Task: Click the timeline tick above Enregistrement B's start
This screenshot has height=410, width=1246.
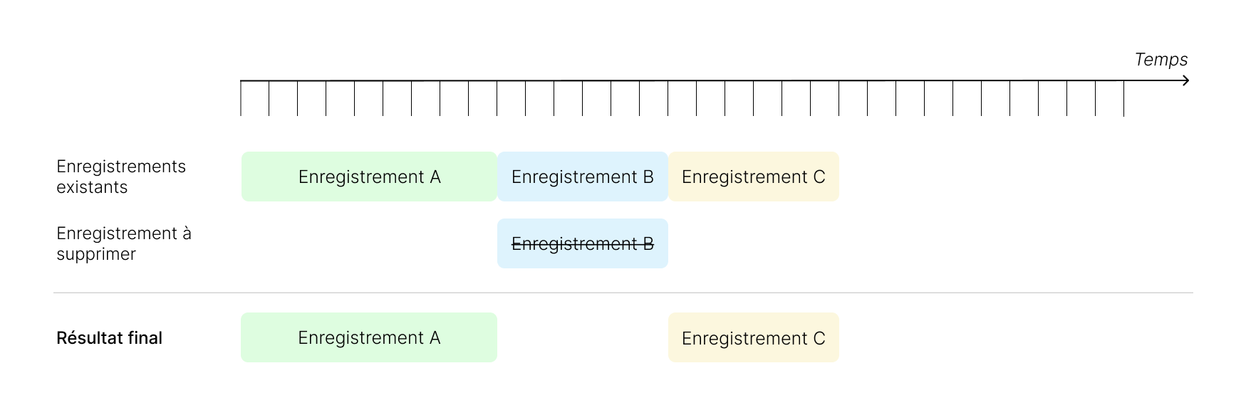Action: (497, 98)
